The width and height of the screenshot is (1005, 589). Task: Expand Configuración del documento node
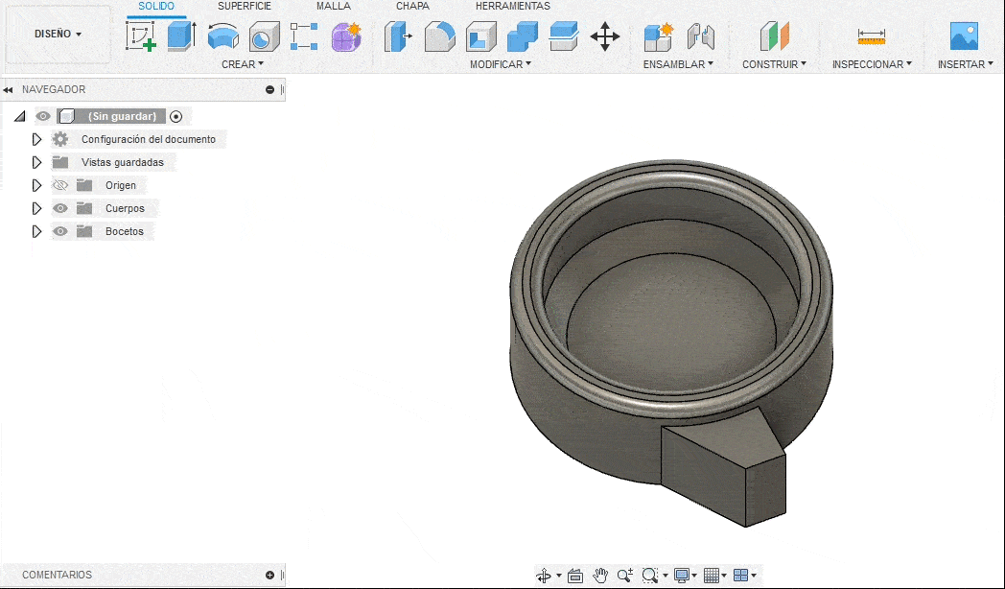point(37,139)
